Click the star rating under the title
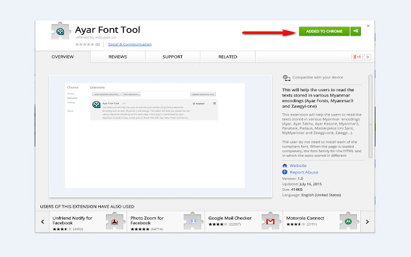The width and height of the screenshot is (411, 257). tap(84, 44)
